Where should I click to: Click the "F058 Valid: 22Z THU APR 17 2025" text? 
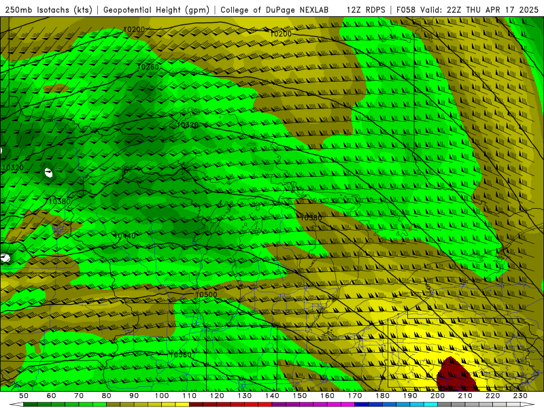[467, 10]
